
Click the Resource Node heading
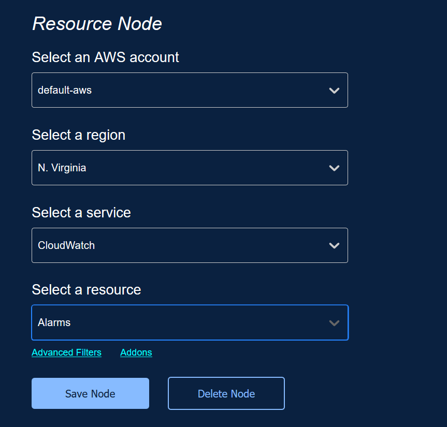click(97, 23)
